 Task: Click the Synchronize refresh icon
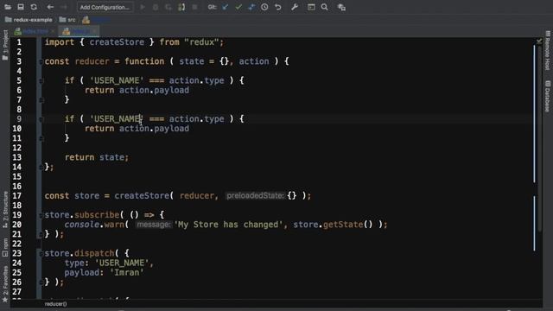coord(34,7)
